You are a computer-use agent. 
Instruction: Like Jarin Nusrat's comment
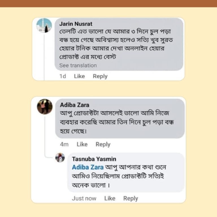[x=79, y=76]
